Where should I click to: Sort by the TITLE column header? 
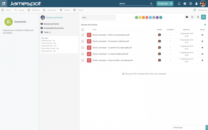click(94, 30)
